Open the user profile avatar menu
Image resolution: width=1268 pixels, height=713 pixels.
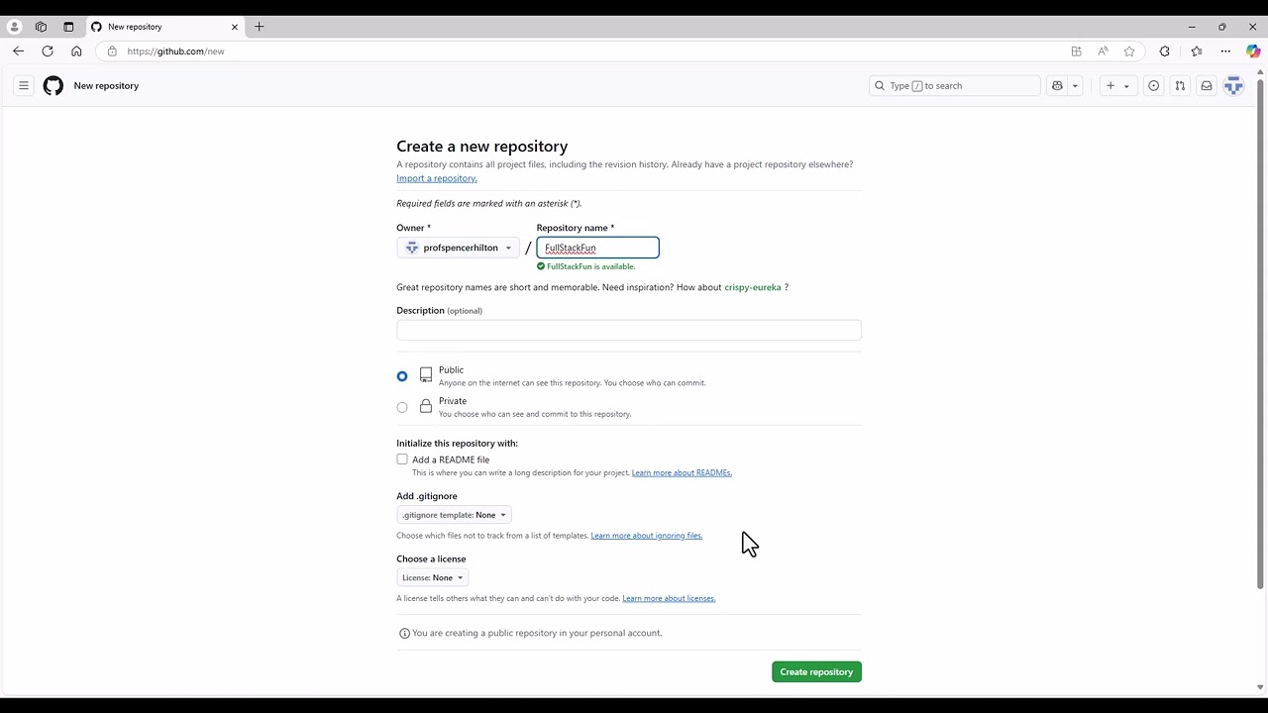[1233, 86]
